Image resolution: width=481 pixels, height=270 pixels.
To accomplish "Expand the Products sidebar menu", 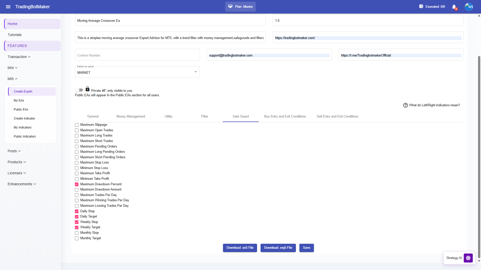I will (x=17, y=162).
